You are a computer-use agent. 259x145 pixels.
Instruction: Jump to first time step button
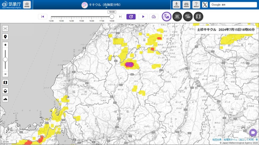click(42, 17)
